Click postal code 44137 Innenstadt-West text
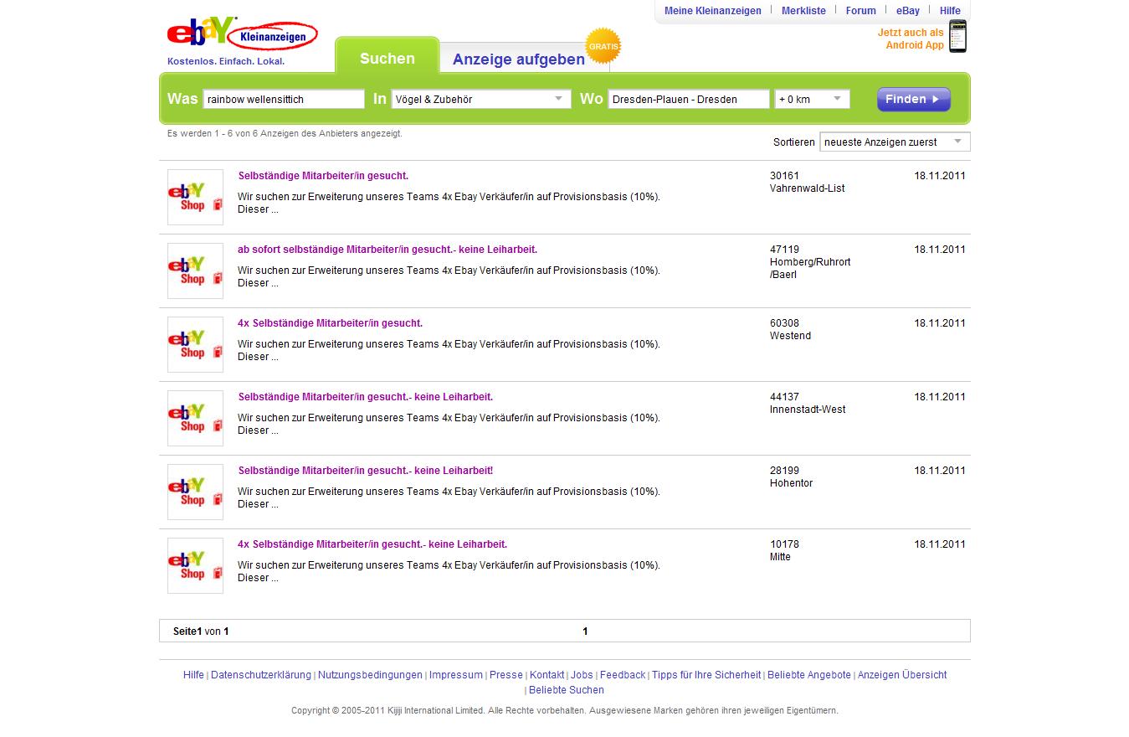 (808, 403)
